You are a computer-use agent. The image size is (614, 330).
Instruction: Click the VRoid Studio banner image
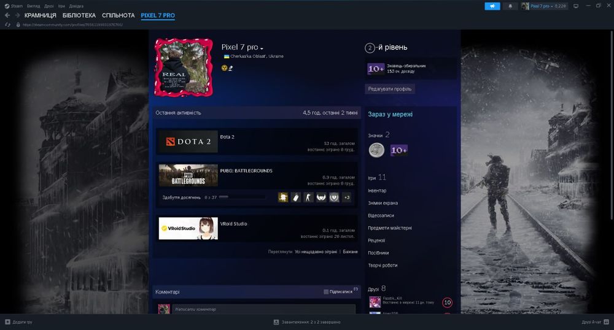tap(188, 228)
